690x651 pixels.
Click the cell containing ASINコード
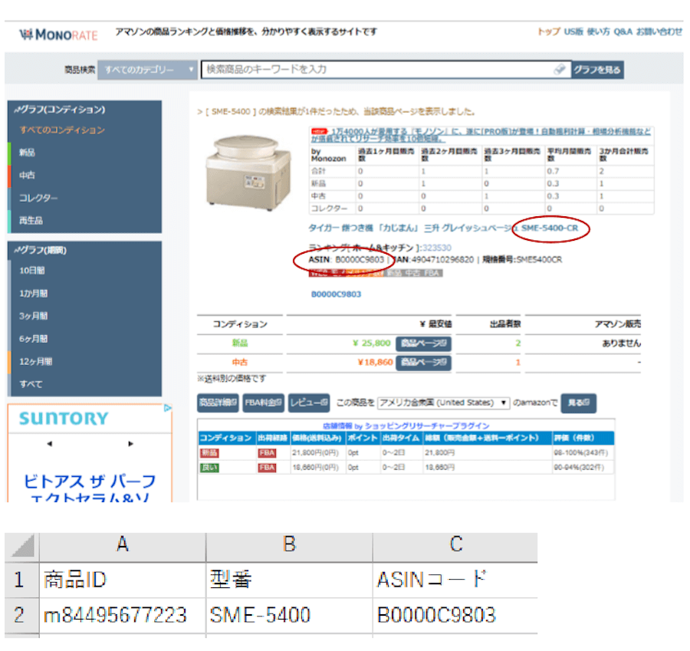tap(455, 580)
